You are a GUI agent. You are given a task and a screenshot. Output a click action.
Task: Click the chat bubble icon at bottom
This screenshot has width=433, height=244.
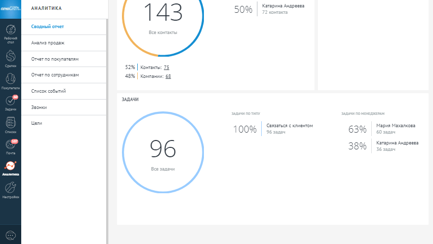pos(10,235)
